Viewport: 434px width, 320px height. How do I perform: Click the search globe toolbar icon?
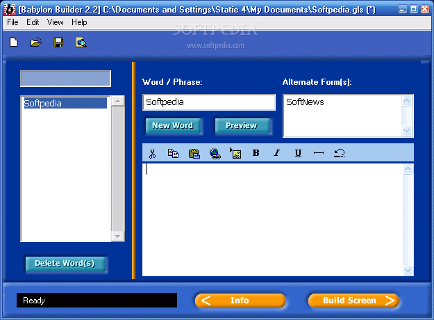click(x=81, y=42)
